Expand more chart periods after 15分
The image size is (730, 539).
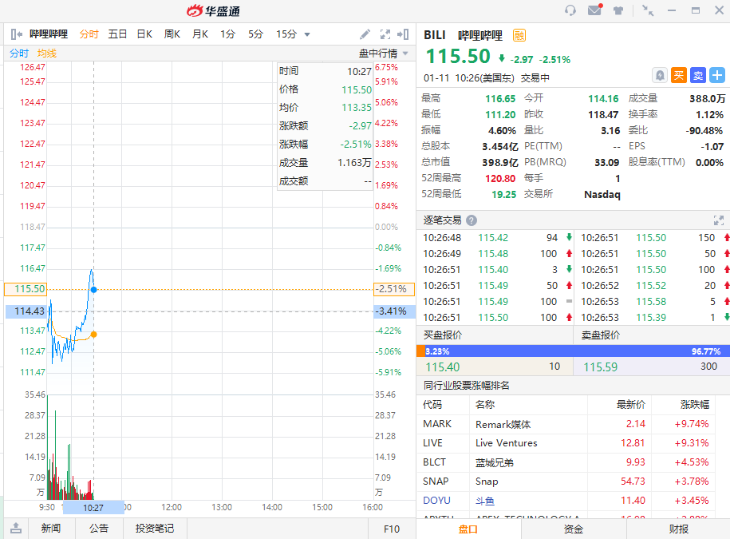[x=307, y=34]
